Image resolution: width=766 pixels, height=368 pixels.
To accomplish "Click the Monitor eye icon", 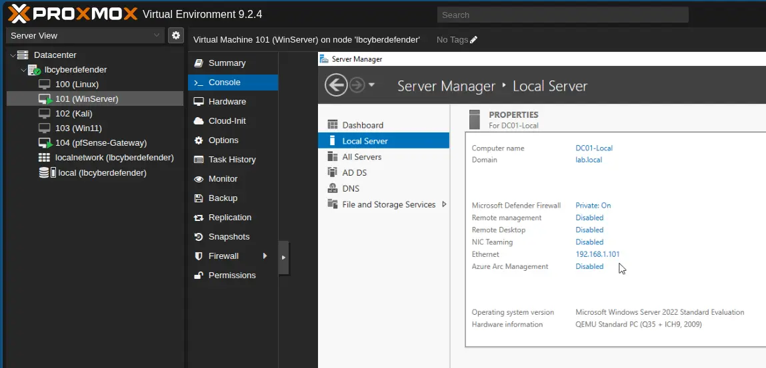I will click(199, 179).
